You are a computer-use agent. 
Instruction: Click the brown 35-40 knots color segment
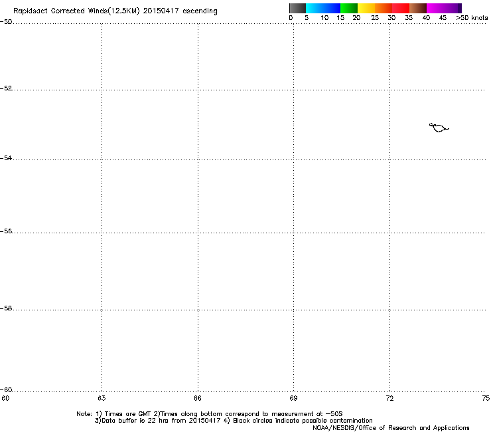click(x=418, y=8)
